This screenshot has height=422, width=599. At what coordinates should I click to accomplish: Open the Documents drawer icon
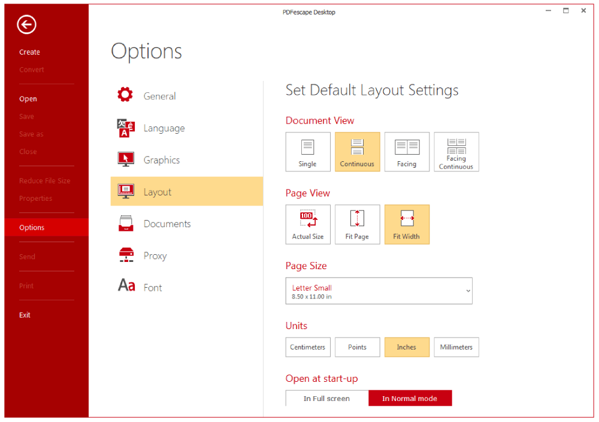tap(125, 224)
